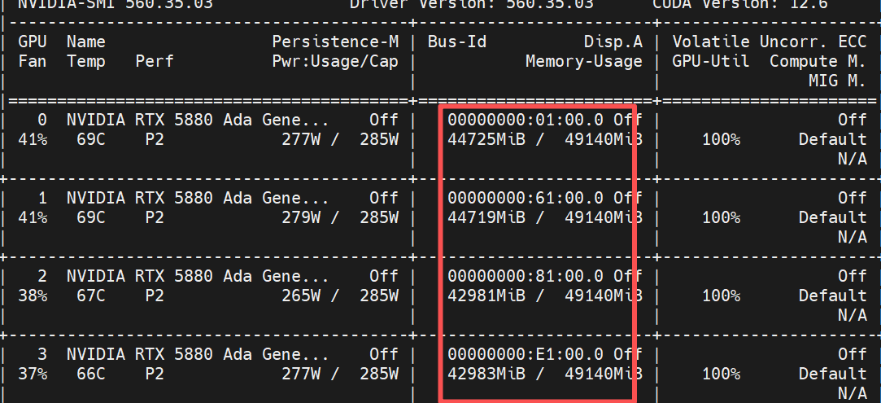Screen dimensions: 881x403
Task: Click the 'Bus-Id' column header
Action: pos(457,42)
